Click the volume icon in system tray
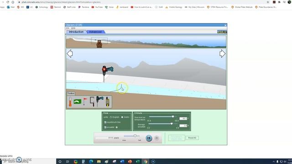Viewport: 292px width, 164px height. [285, 162]
